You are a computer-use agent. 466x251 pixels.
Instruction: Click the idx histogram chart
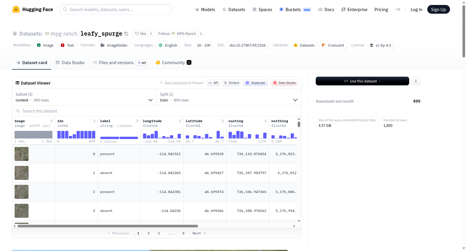pyautogui.click(x=76, y=134)
